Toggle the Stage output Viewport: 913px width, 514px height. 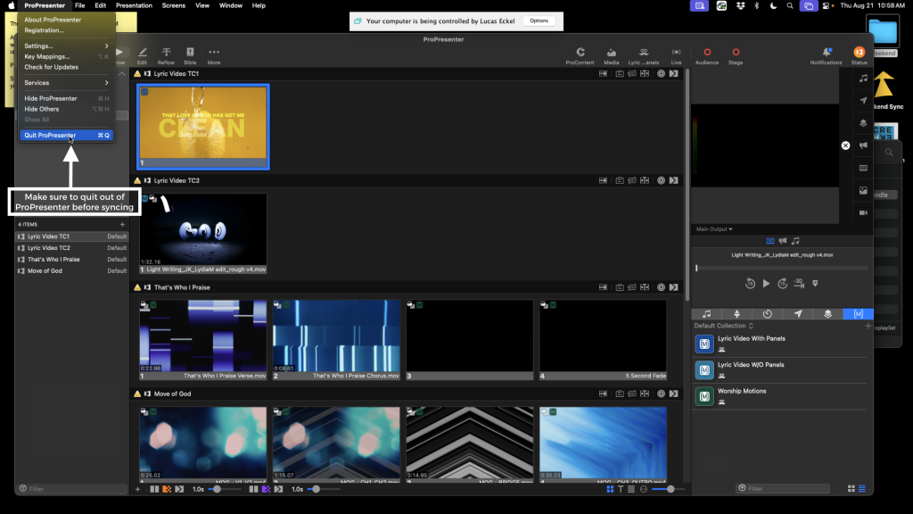(x=736, y=56)
